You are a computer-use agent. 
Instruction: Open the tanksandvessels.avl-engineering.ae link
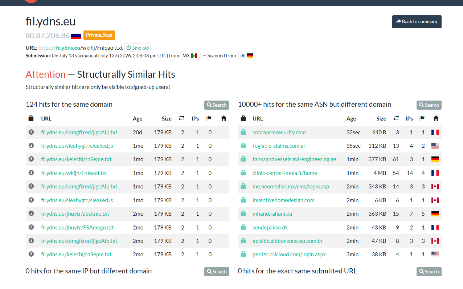[294, 159]
